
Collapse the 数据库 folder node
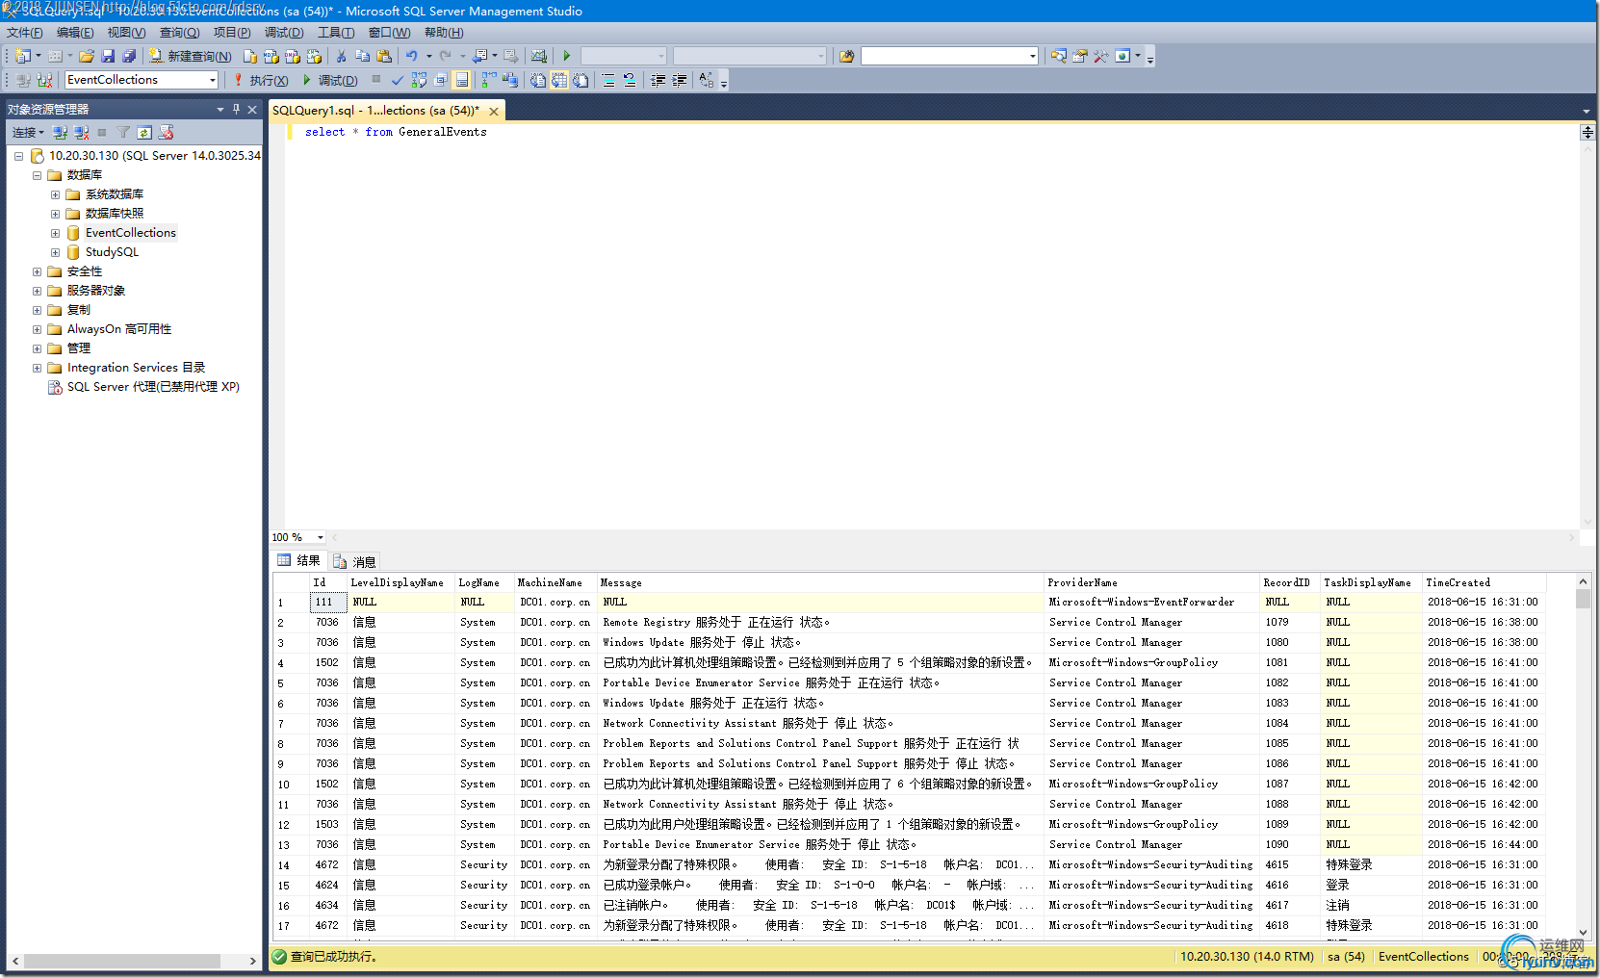click(37, 175)
